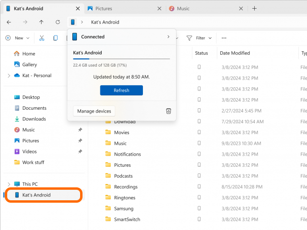Viewport: 307px width, 230px height.
Task: Click status phone icon in Podcasts row
Action: (x=199, y=176)
